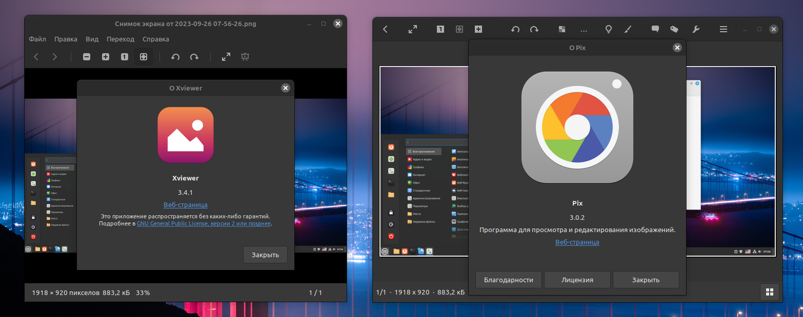Click Закрыть button in Xviewer dialog
The width and height of the screenshot is (803, 317).
tap(265, 255)
